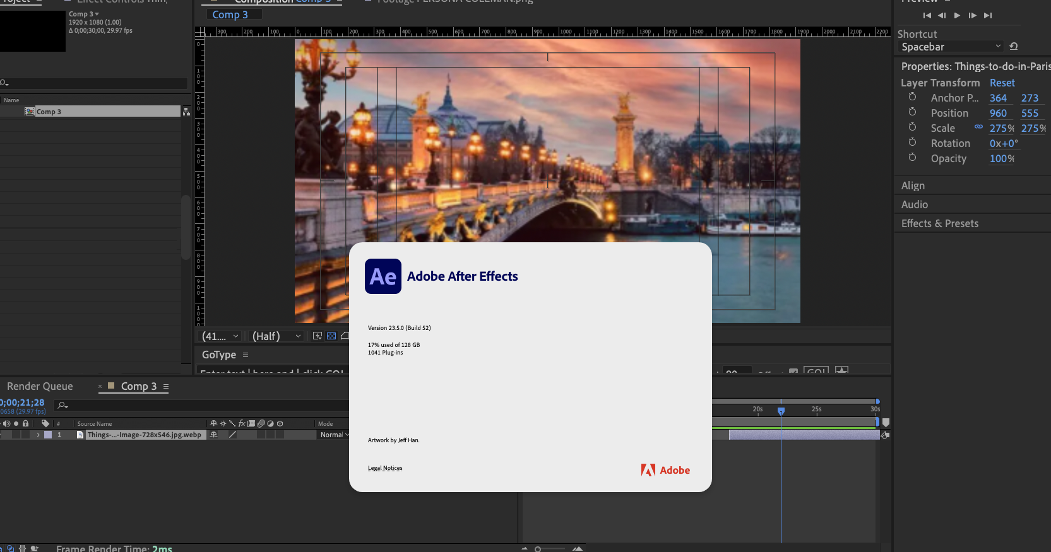This screenshot has height=552, width=1051.
Task: Reset the preview shortcut with the revert icon
Action: click(x=1014, y=46)
